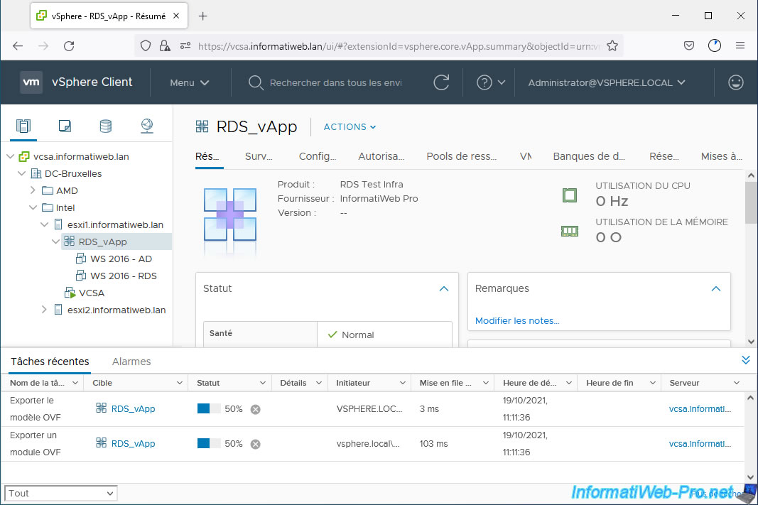
Task: Collapse the esxi1.informatiweb.lan host node
Action: pos(45,224)
